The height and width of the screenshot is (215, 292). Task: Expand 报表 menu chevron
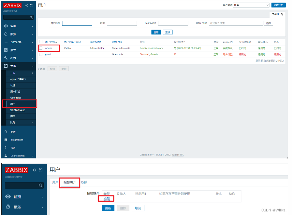pos(33,50)
